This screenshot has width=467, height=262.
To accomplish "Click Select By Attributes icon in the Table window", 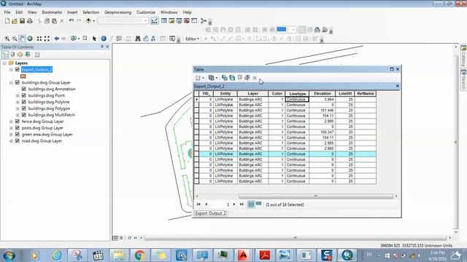I will (x=225, y=78).
